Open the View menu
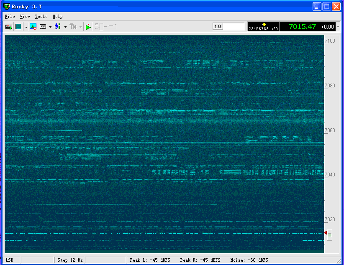Viewport: 344px width, 265px height. click(x=25, y=16)
